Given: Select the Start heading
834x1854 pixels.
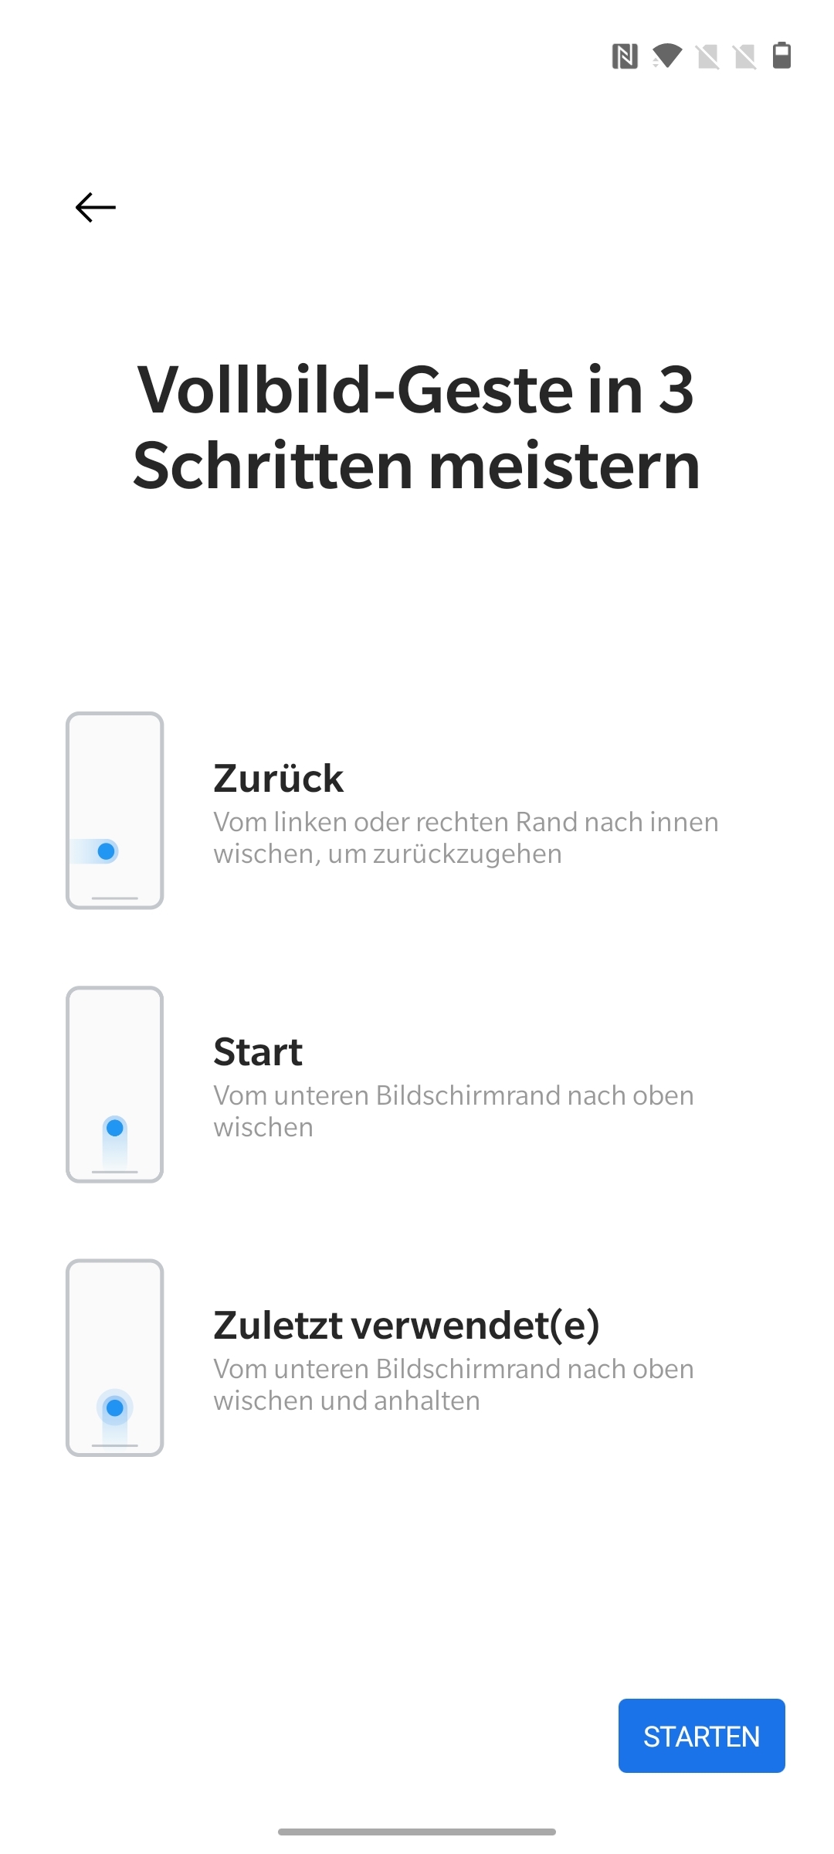Looking at the screenshot, I should pos(258,1051).
